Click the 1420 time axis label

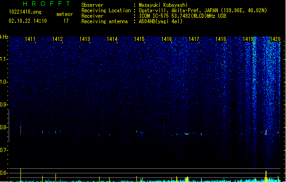[275, 39]
